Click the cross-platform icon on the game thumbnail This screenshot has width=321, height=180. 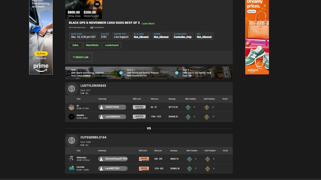(97, 4)
